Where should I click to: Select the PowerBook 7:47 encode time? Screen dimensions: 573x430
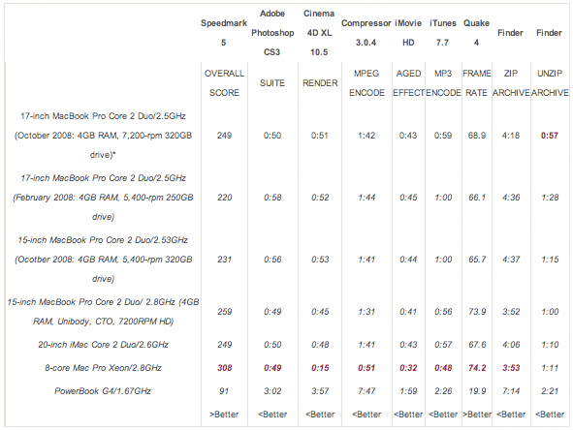coord(366,391)
